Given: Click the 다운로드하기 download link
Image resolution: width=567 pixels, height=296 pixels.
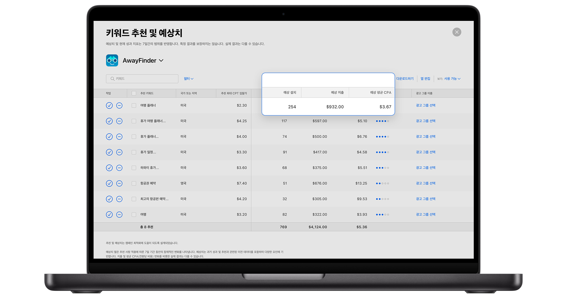Looking at the screenshot, I should click(405, 79).
